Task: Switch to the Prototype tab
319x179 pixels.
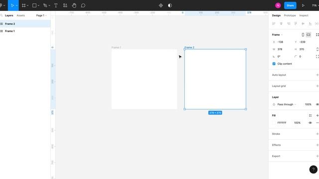Action: coord(290,15)
